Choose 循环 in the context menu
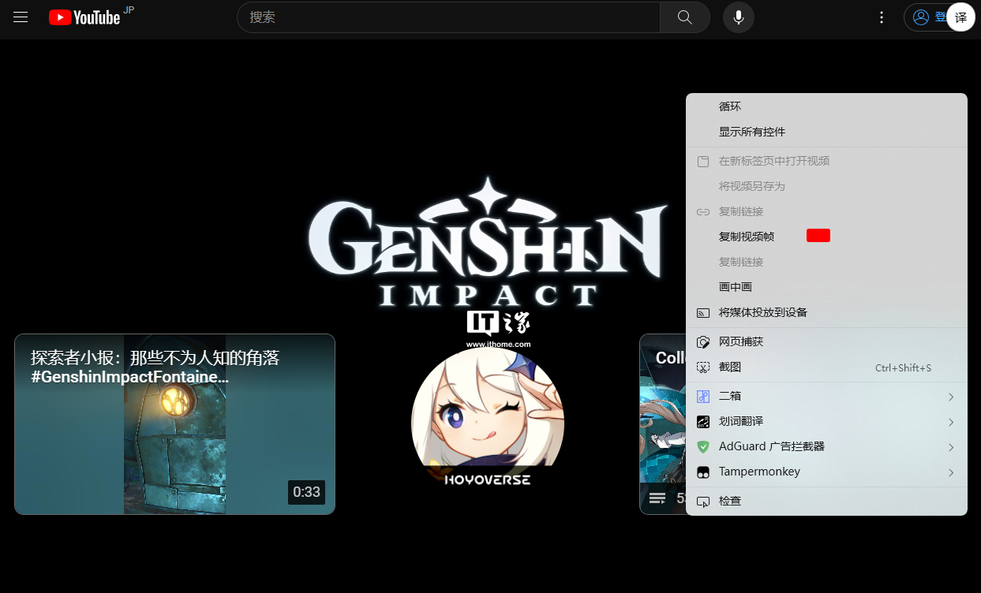Screen dimensions: 981x593 pos(826,106)
